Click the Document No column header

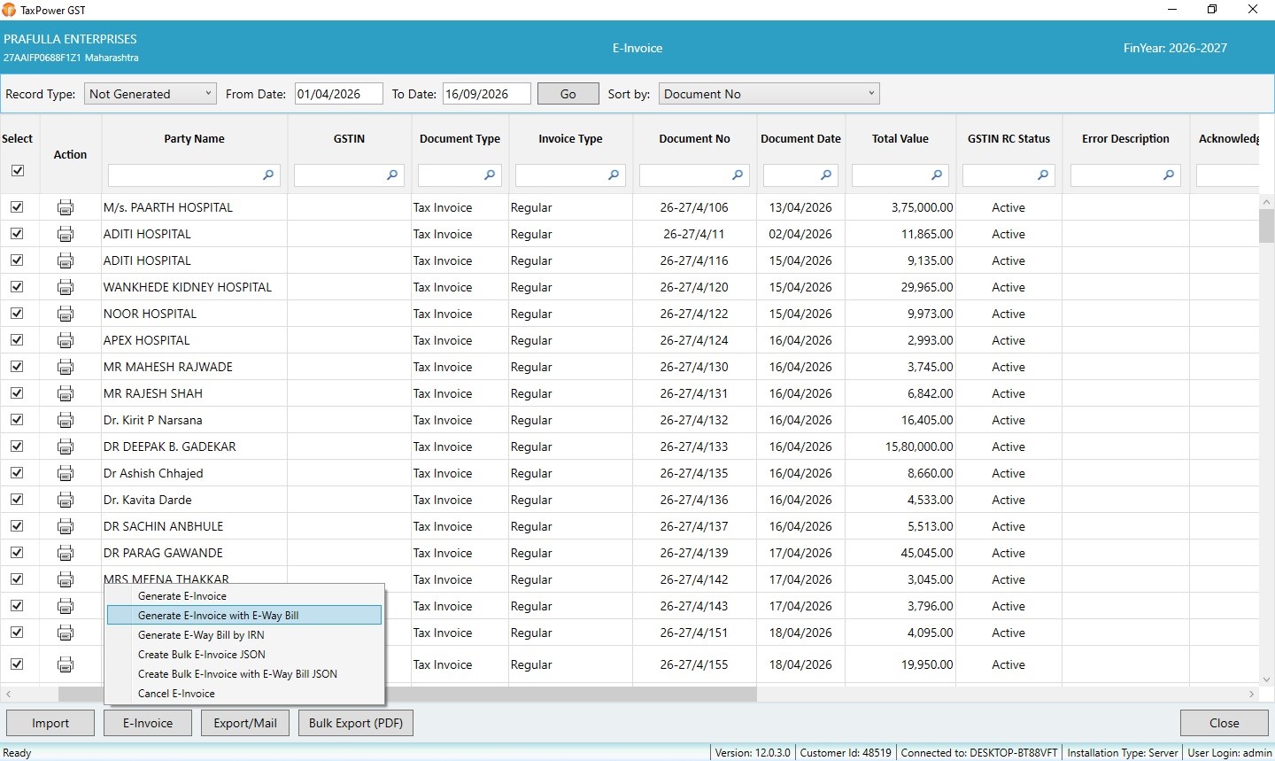(695, 139)
